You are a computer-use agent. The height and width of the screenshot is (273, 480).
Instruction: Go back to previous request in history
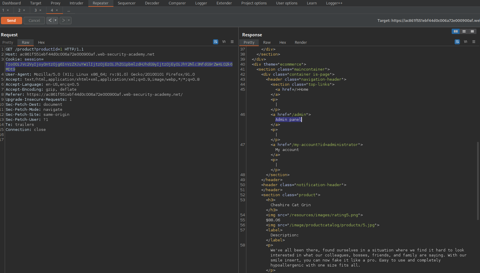click(x=50, y=20)
